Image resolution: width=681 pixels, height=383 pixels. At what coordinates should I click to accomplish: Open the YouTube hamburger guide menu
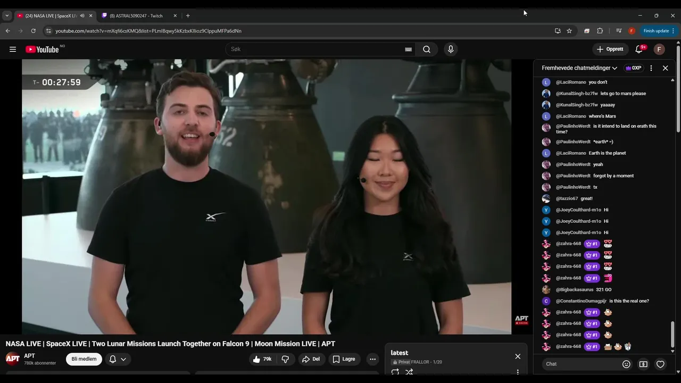click(x=13, y=49)
